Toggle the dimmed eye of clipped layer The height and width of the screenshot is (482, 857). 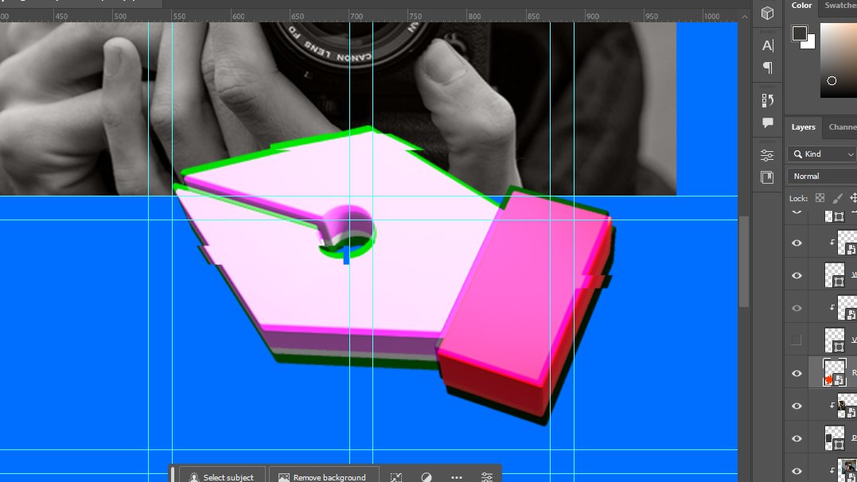pyautogui.click(x=797, y=309)
